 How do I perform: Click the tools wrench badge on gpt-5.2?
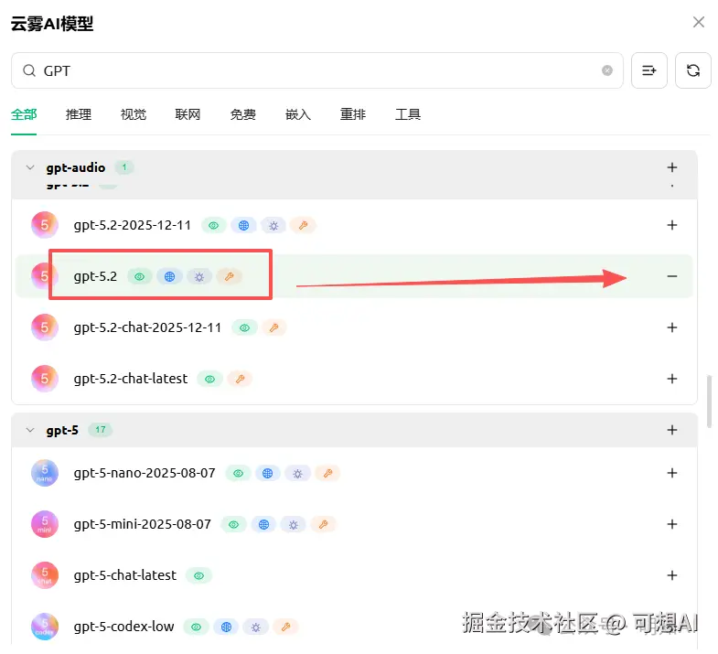(229, 276)
